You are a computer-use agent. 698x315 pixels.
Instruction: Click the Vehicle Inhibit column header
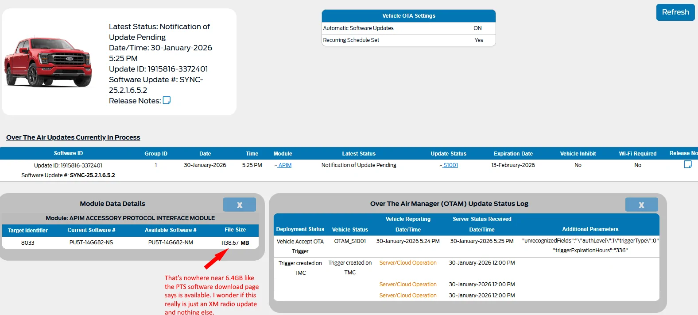pos(578,154)
